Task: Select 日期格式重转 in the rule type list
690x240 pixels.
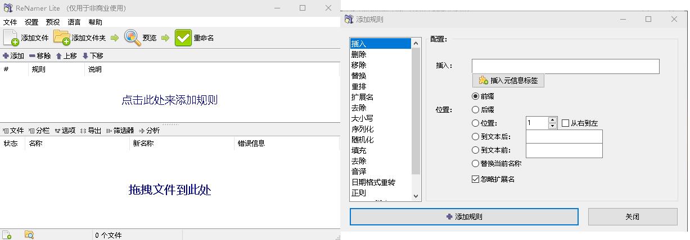Action: (x=381, y=182)
